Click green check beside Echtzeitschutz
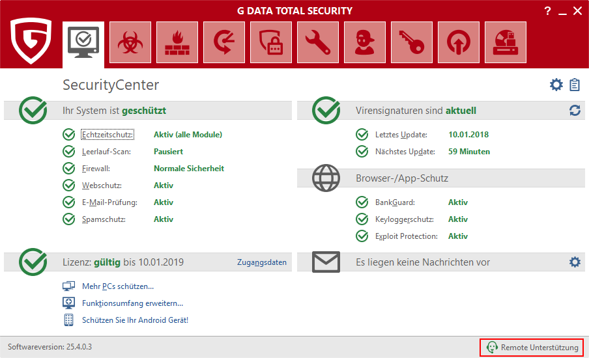Image resolution: width=589 pixels, height=358 pixels. (x=69, y=134)
